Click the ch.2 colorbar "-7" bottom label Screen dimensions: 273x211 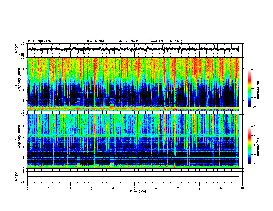254,164
